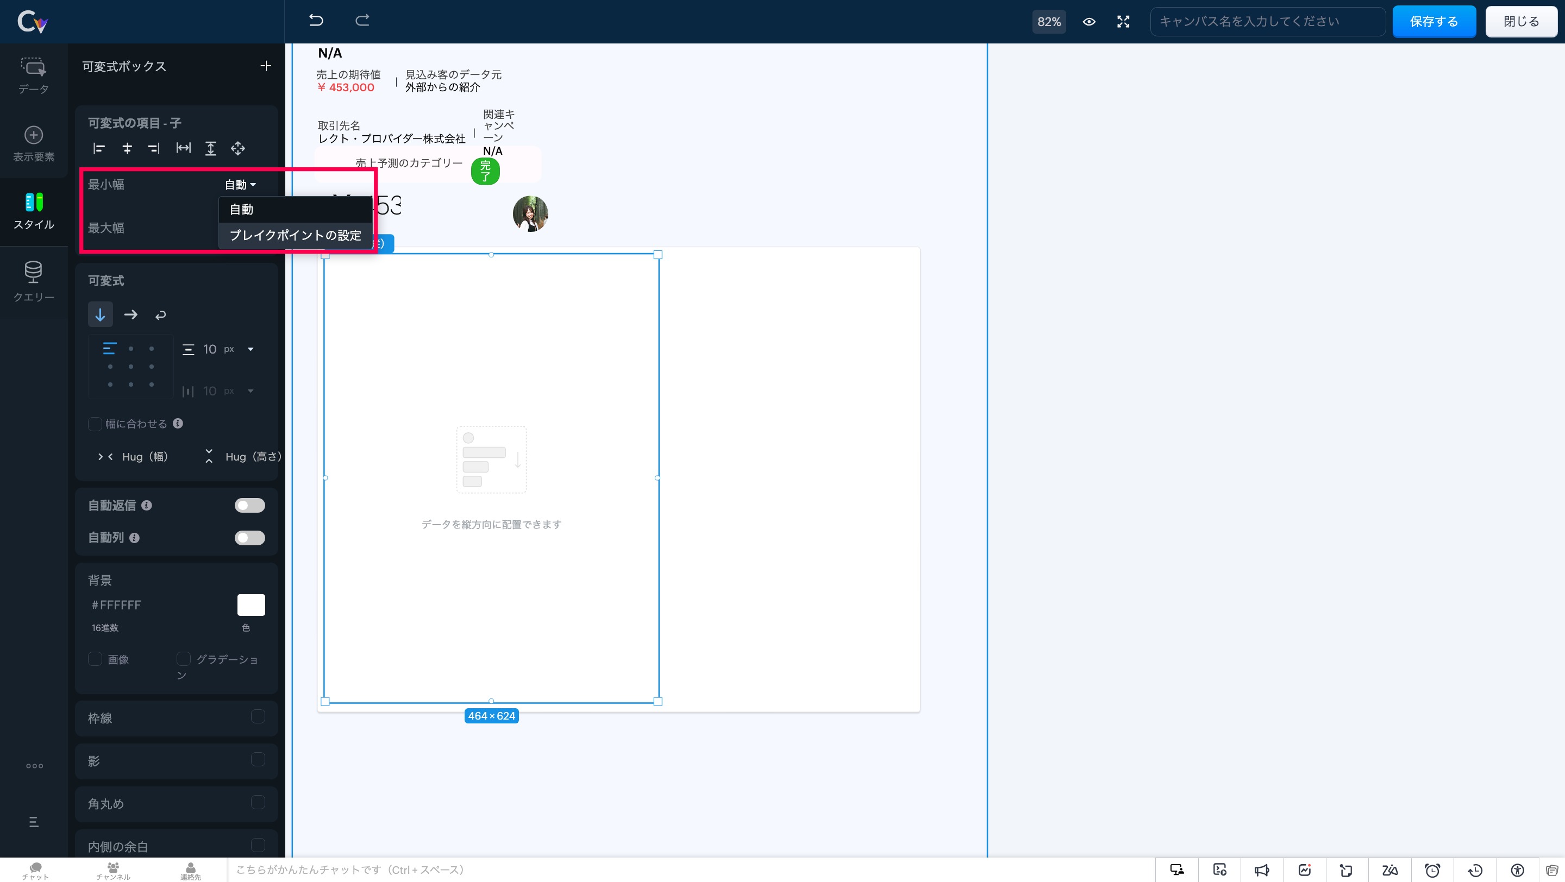Select vertical direction arrow in 可変式
Viewport: 1565px width, 882px height.
(x=100, y=314)
